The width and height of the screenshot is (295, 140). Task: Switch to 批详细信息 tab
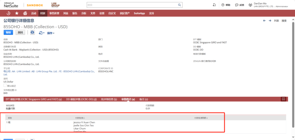click(x=109, y=99)
